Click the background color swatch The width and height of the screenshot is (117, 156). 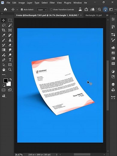[x=9, y=84]
